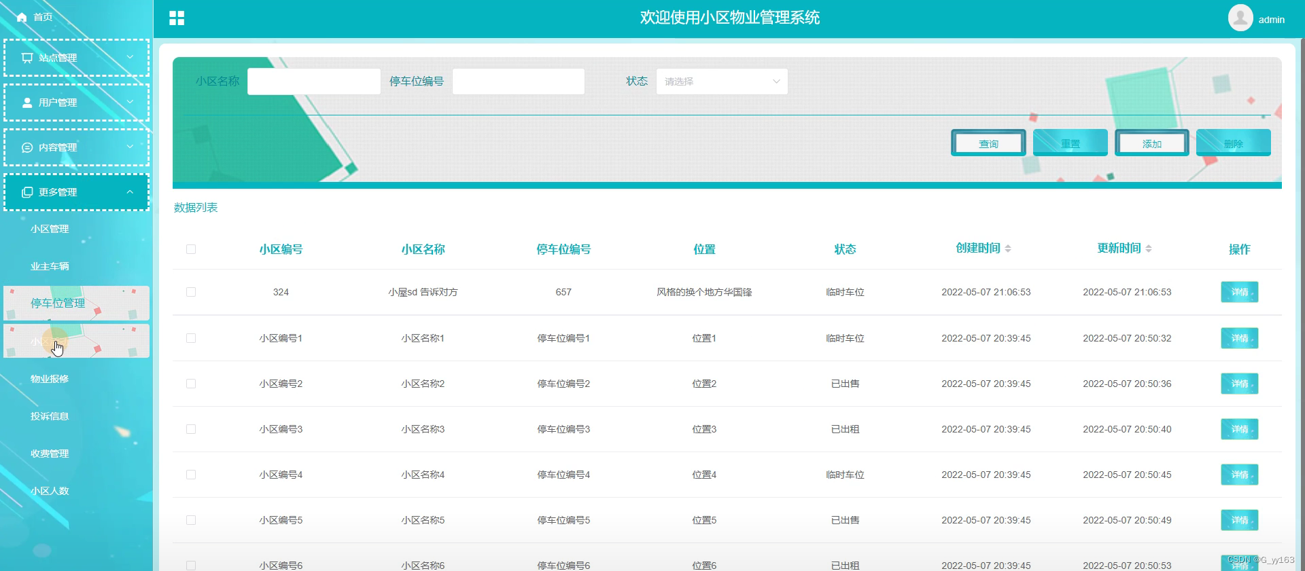This screenshot has width=1305, height=571.
Task: Open 详情 for the 小区编号3 row
Action: pos(1240,429)
